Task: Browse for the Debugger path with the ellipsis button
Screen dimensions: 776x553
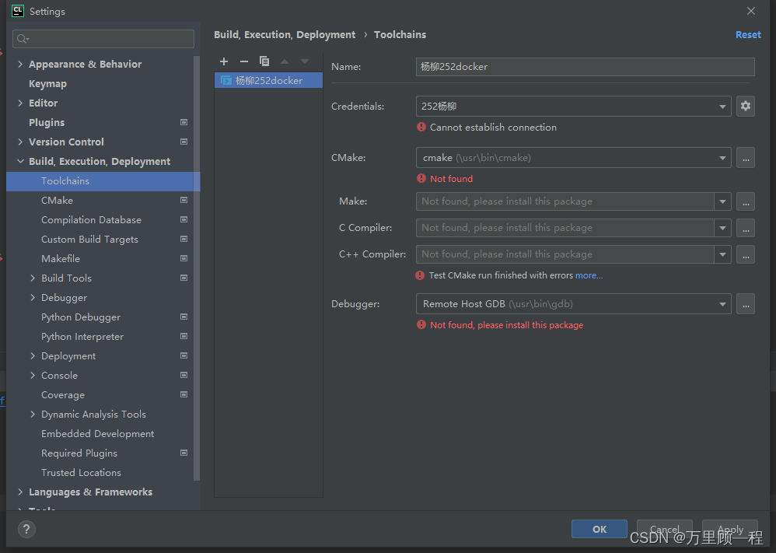Action: pyautogui.click(x=746, y=303)
